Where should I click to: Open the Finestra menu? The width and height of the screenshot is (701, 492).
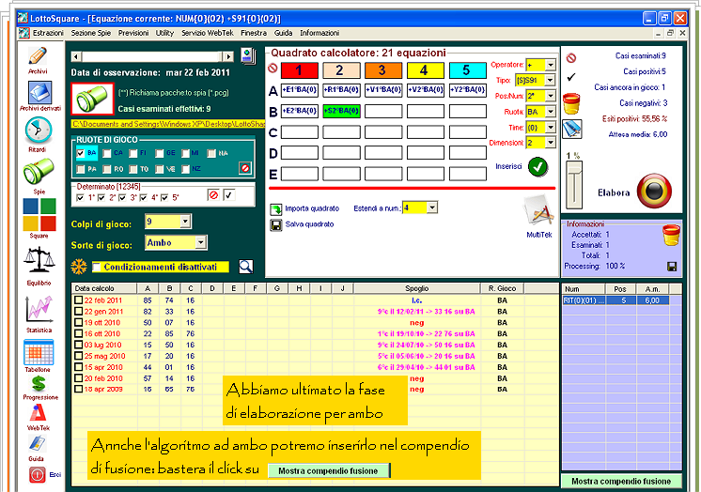(x=254, y=33)
